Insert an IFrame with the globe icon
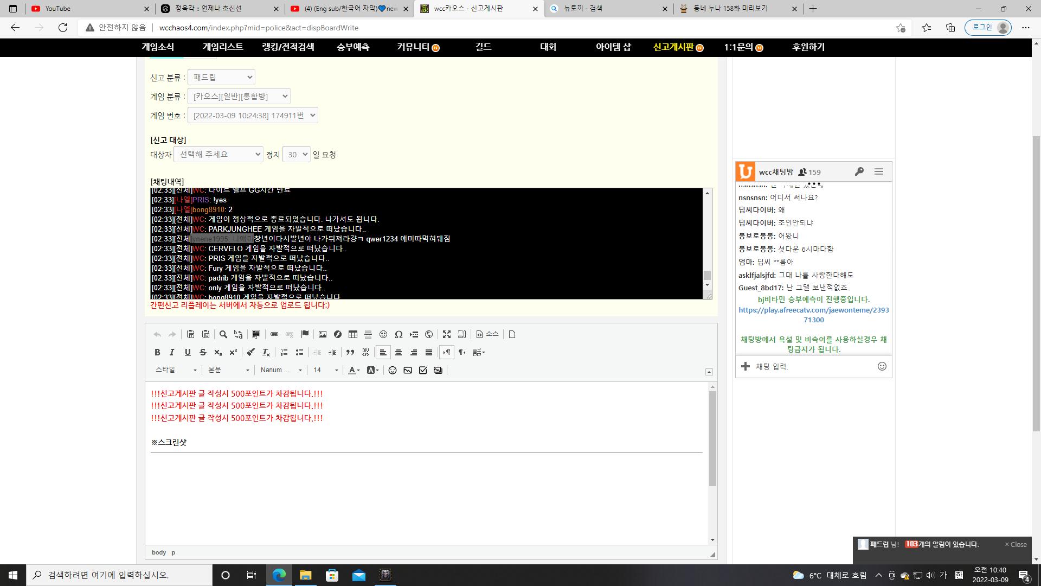 click(x=429, y=334)
